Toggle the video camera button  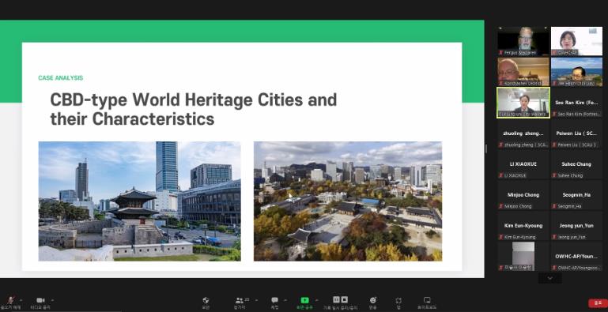(40, 300)
